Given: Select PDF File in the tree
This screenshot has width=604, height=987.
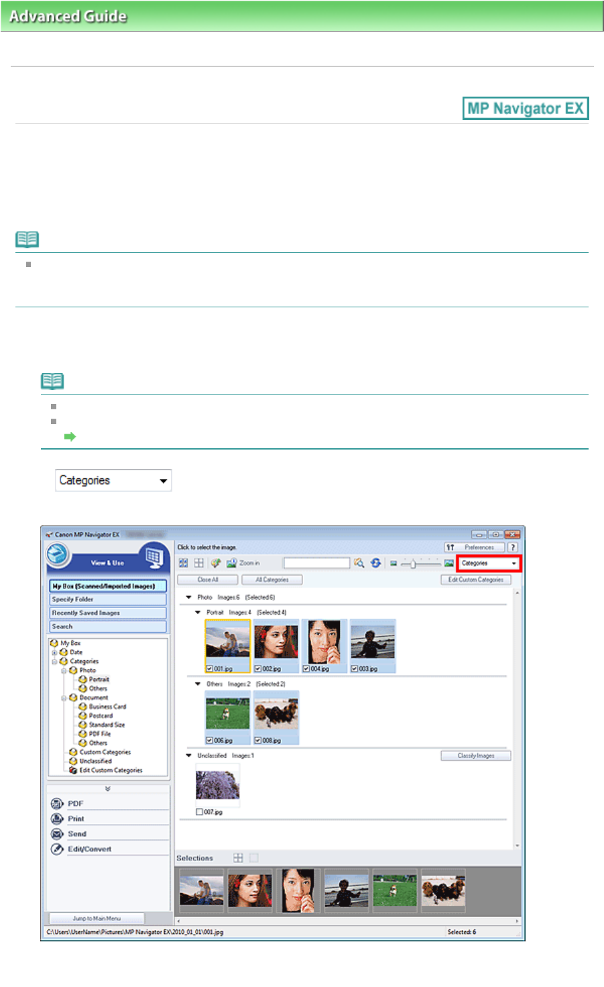Looking at the screenshot, I should tap(100, 734).
